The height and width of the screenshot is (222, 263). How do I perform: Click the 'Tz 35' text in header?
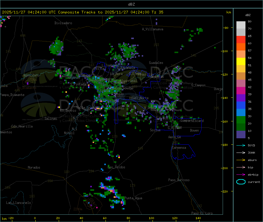click(x=157, y=12)
